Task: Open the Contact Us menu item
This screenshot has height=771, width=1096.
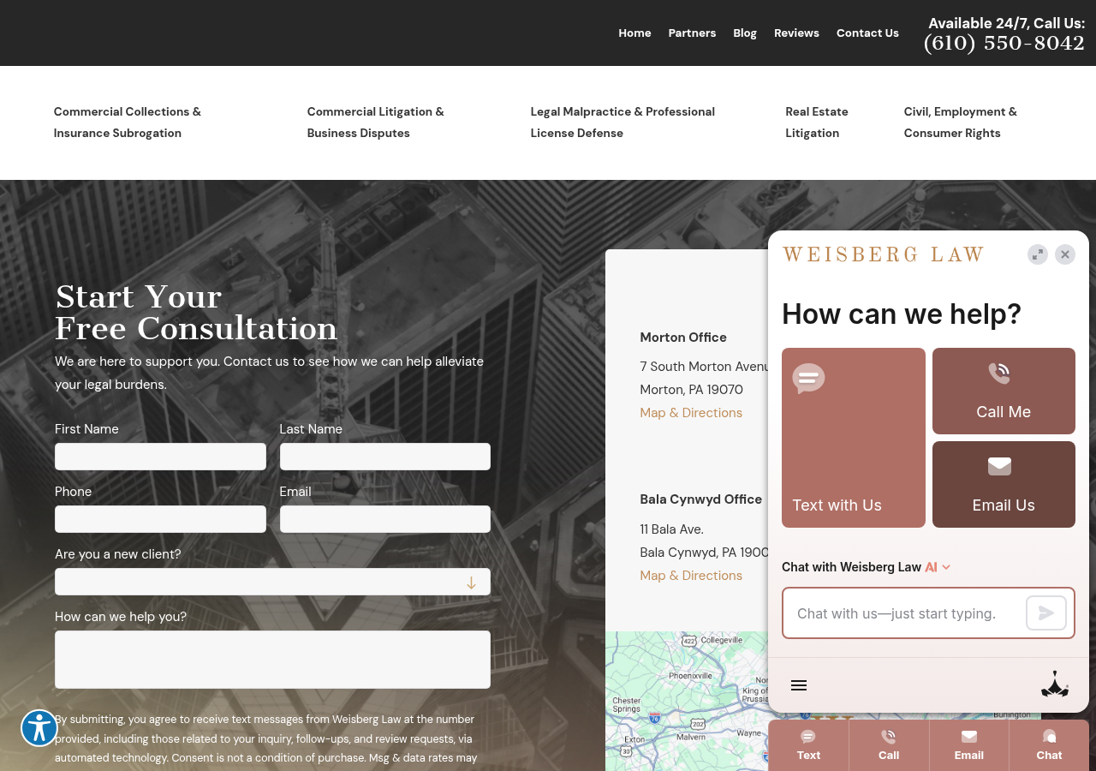Action: pos(867,33)
